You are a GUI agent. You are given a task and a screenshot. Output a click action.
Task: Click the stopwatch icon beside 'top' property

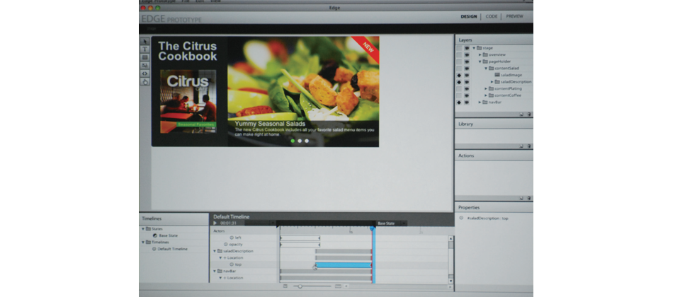tap(232, 264)
